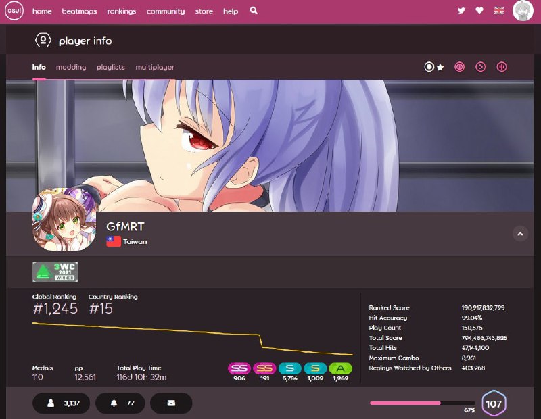The height and width of the screenshot is (419, 541).
Task: Click the global ranking value #1,245
Action: tap(55, 308)
